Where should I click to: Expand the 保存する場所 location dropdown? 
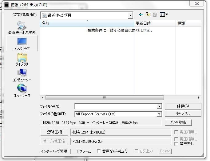click(130, 15)
